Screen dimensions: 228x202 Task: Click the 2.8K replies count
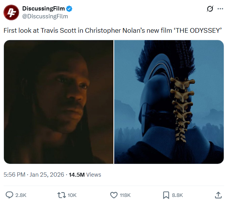[x=21, y=195]
